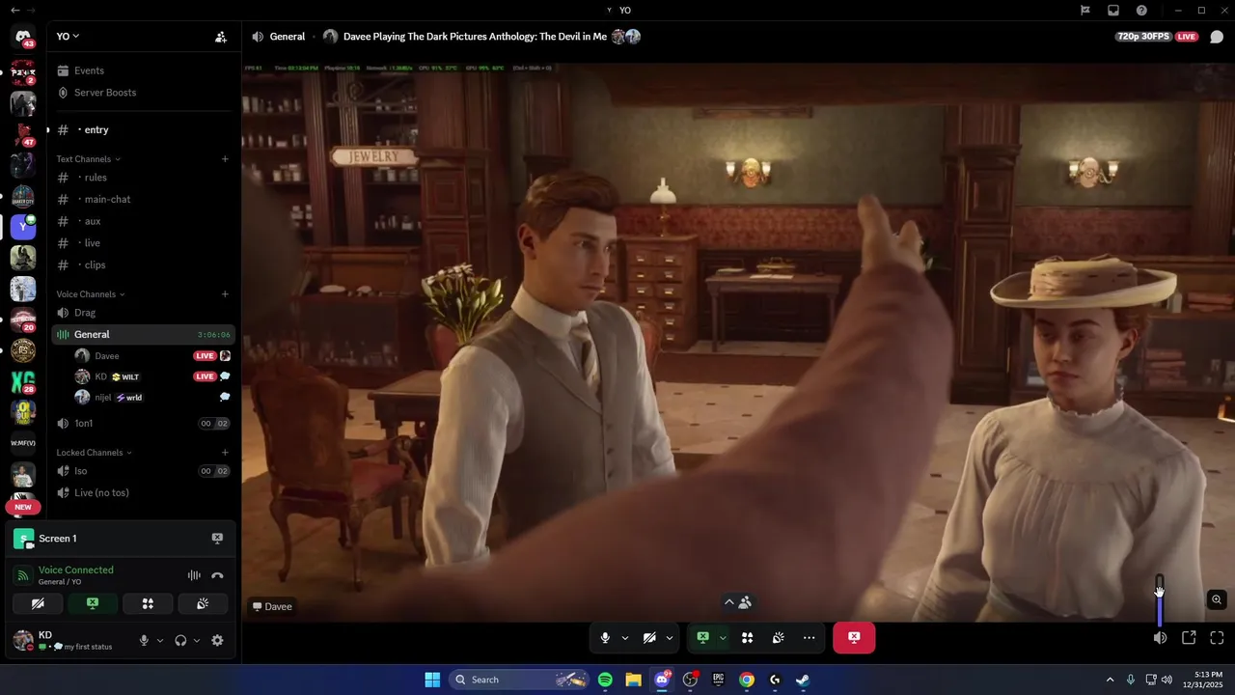The height and width of the screenshot is (695, 1235).
Task: Mute the stream volume speaker icon
Action: pyautogui.click(x=1160, y=637)
